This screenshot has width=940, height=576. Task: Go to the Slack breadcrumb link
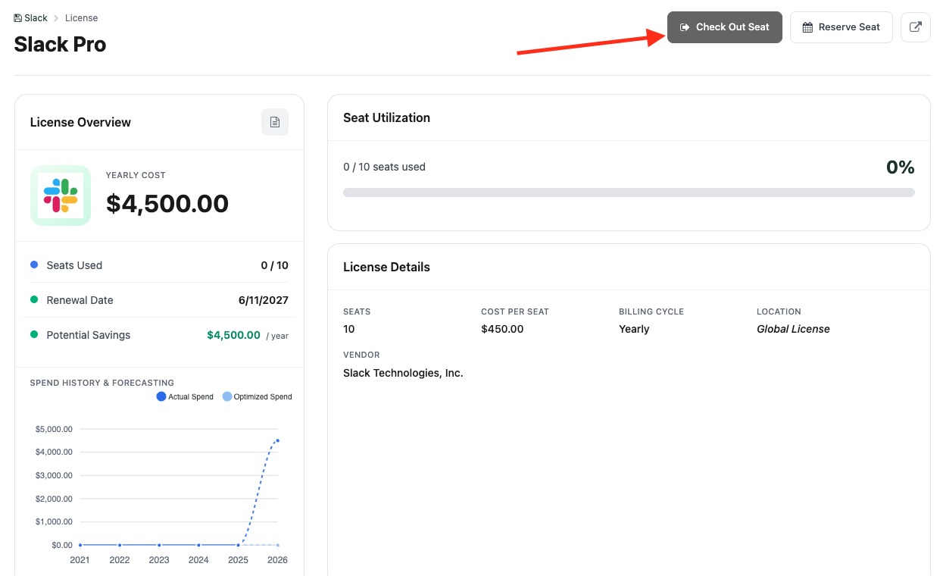(x=36, y=17)
